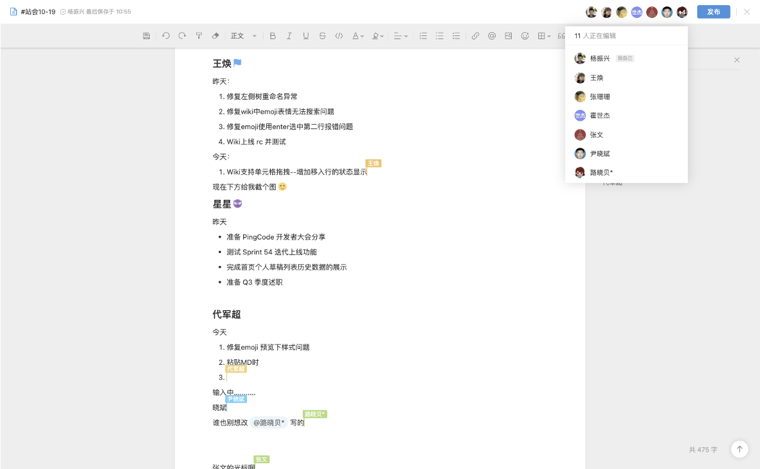
Task: Expand the text alignment dropdown
Action: click(x=401, y=36)
